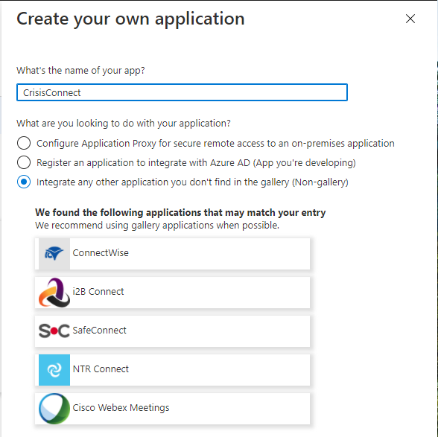Choose the SafeConnect gallery app name
438x437 pixels.
point(100,331)
